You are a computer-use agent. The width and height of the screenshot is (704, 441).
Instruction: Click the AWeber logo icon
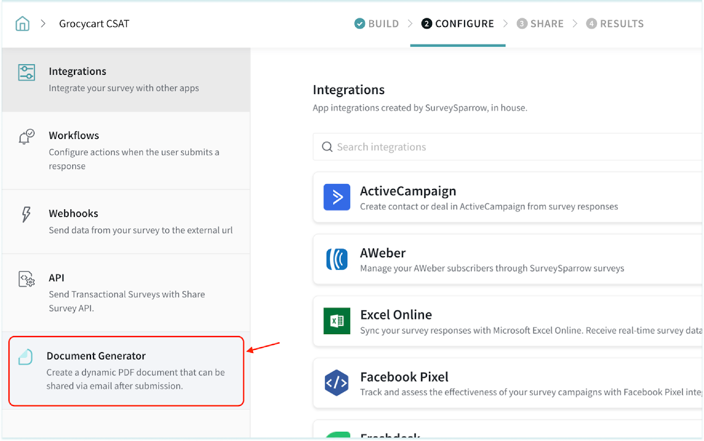(x=337, y=259)
